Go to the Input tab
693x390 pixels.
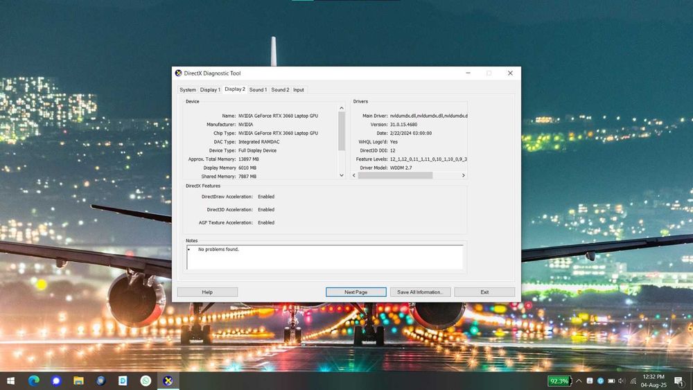299,89
